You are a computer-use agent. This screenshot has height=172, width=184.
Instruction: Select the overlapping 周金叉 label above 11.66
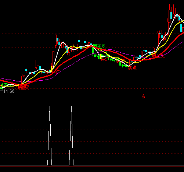(x=23, y=87)
